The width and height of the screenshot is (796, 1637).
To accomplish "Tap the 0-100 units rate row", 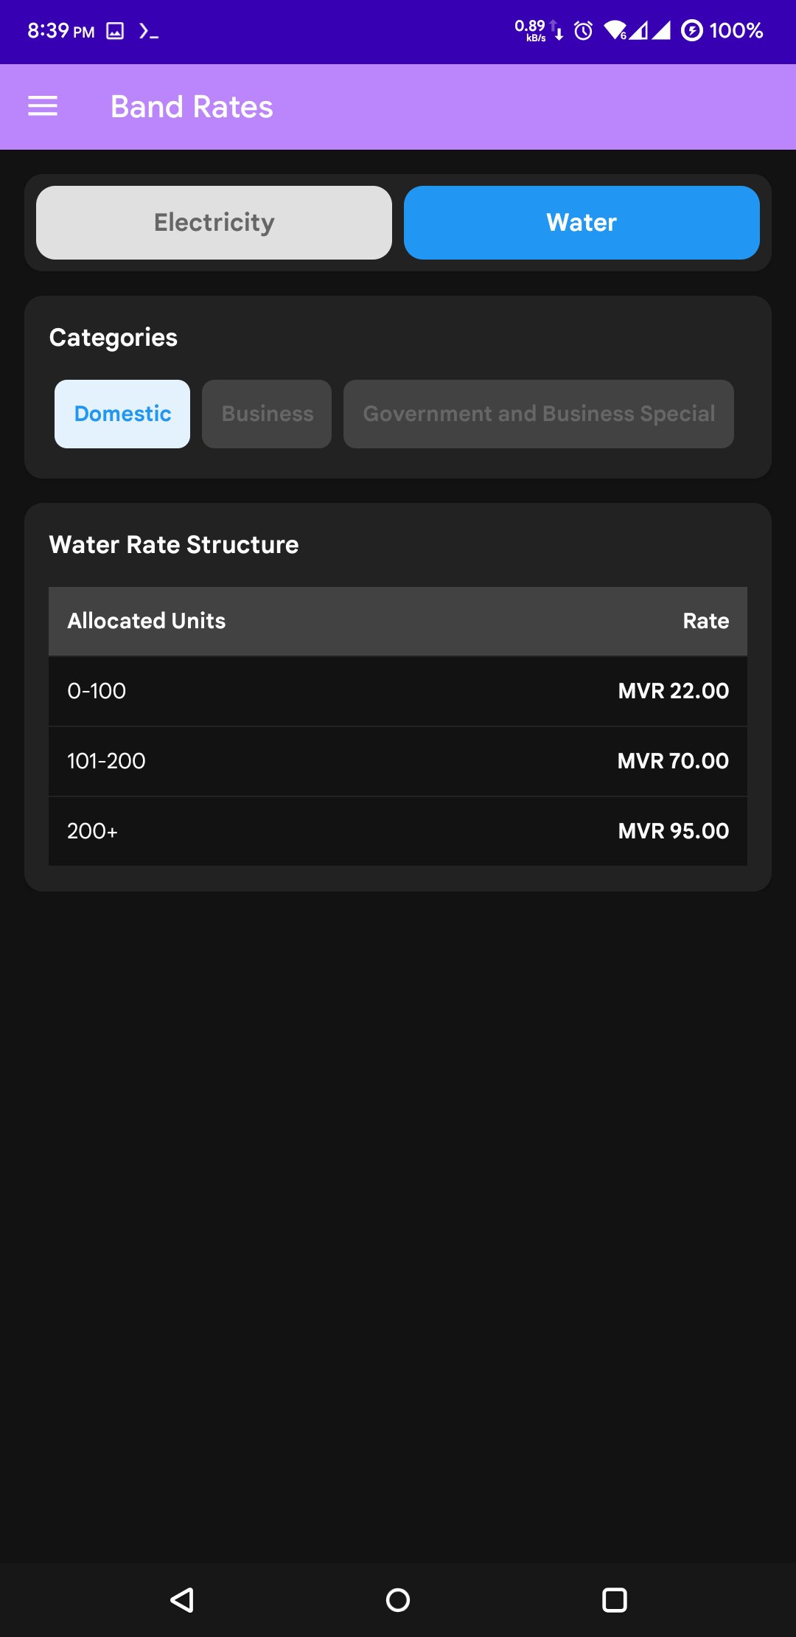I will point(398,691).
